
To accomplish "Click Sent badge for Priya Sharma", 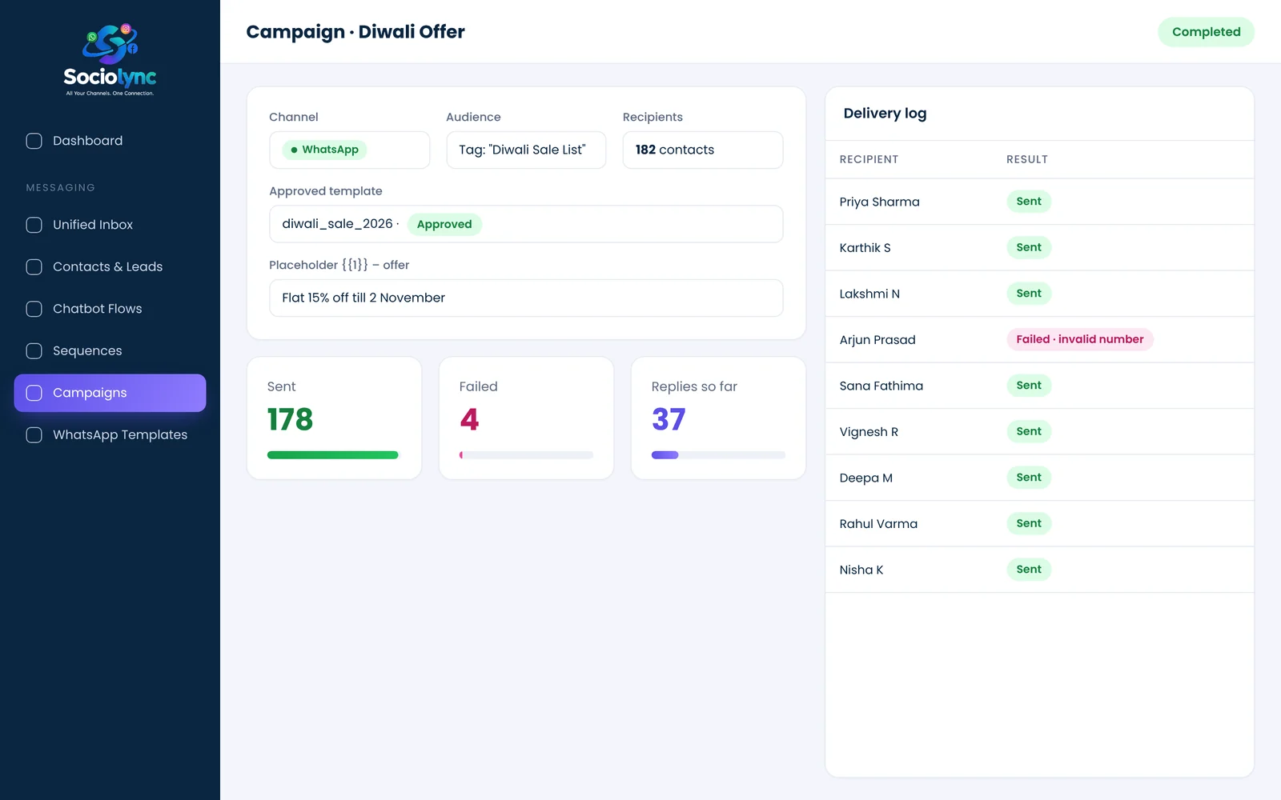I will [x=1029, y=202].
